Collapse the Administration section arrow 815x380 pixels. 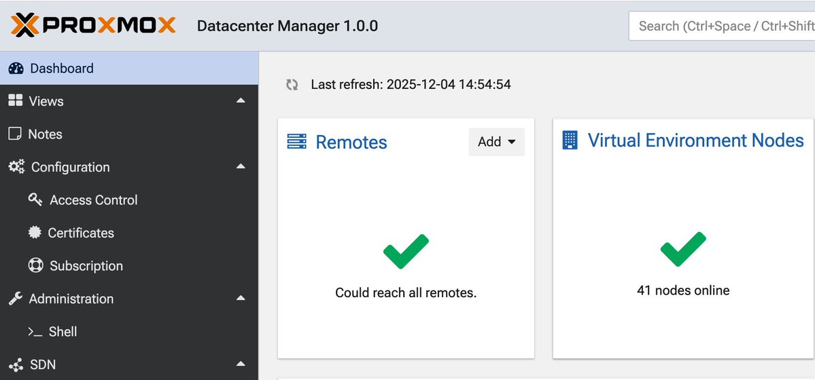241,299
